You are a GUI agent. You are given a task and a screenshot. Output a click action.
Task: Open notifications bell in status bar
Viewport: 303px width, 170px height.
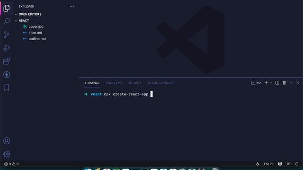(297, 164)
